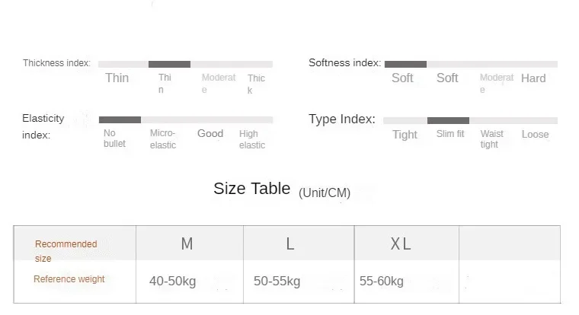This screenshot has height=315, width=579.
Task: Select the 50-55kg weight cell
Action: click(277, 282)
